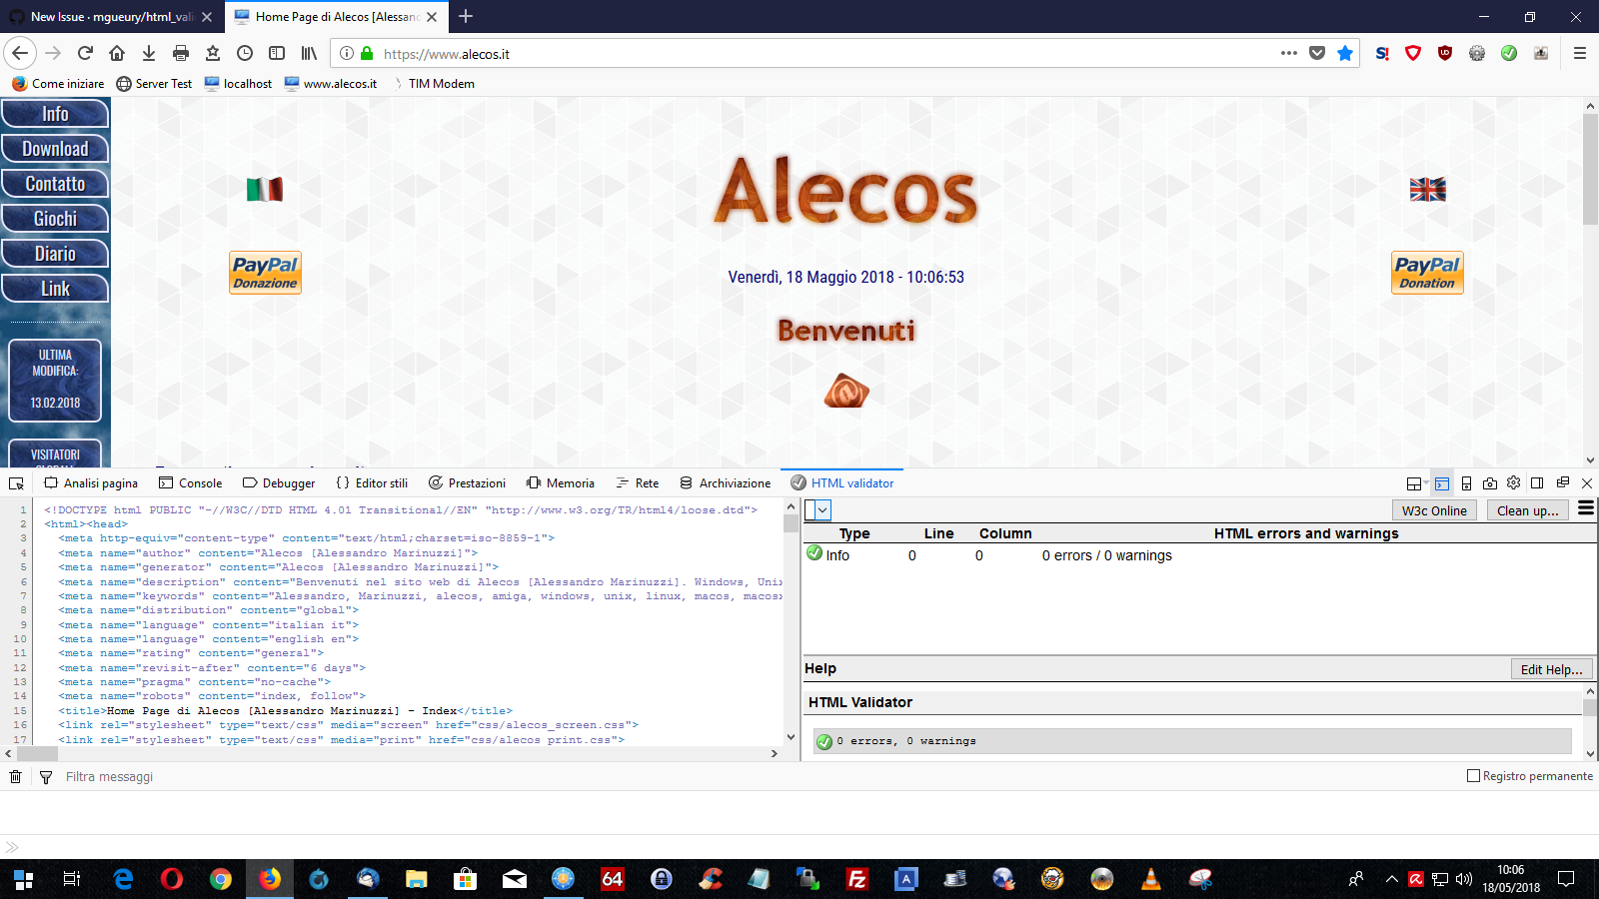Take a screenshot with devtools camera icon
This screenshot has width=1599, height=899.
[1490, 483]
